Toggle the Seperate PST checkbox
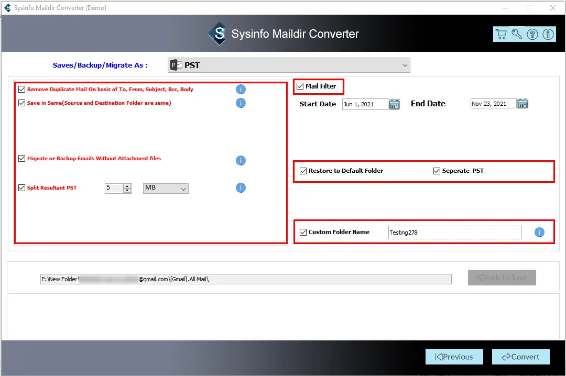Image resolution: width=566 pixels, height=376 pixels. 437,171
